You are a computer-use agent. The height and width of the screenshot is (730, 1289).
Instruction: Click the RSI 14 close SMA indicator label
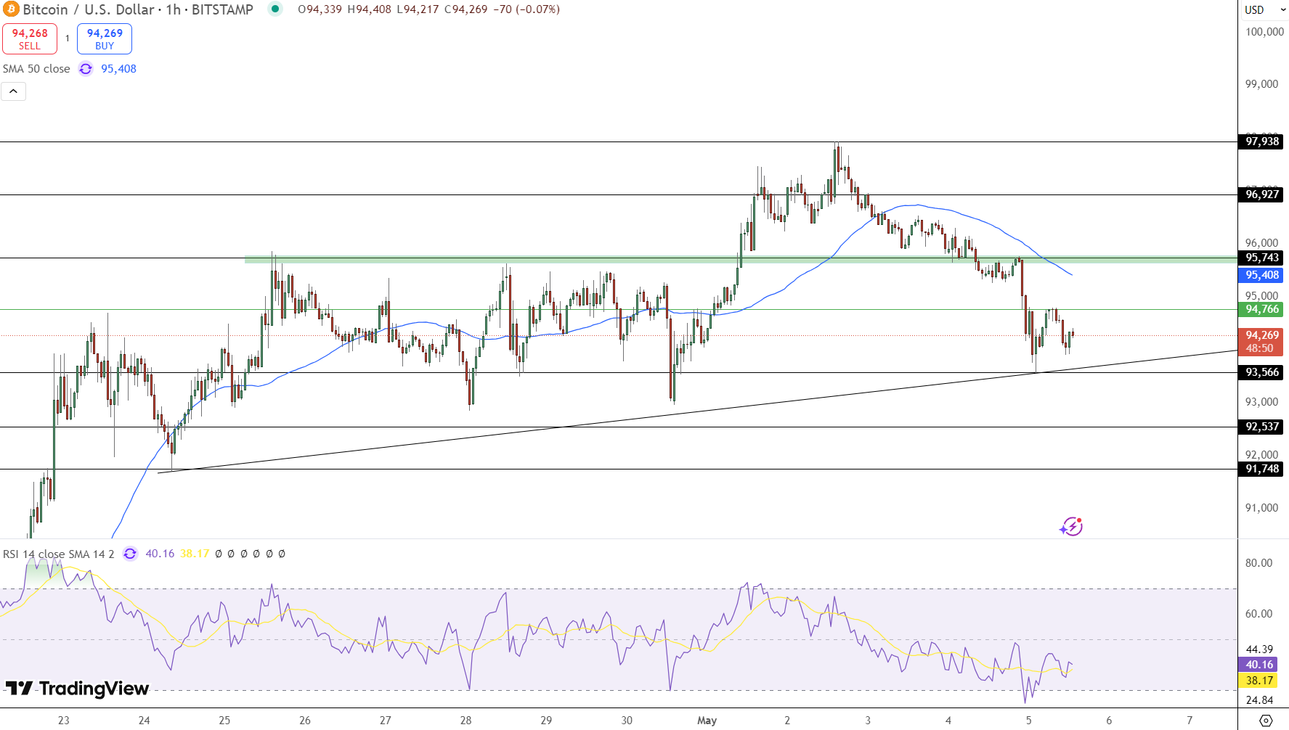coord(59,554)
